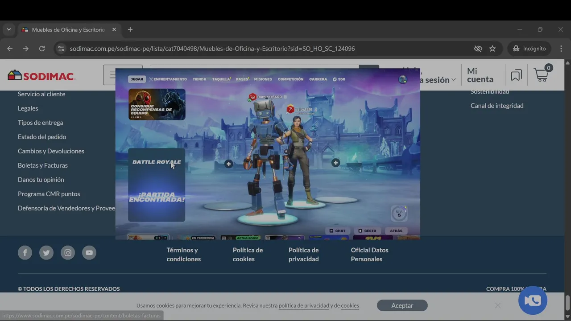Click the 950 V-Bucks balance
This screenshot has height=321, width=571.
pos(339,79)
